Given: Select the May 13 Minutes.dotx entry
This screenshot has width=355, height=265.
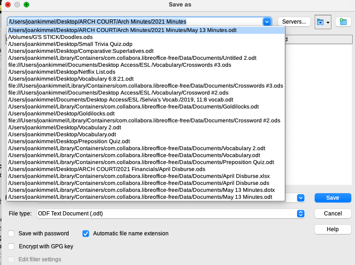Looking at the screenshot, I should (141, 190).
